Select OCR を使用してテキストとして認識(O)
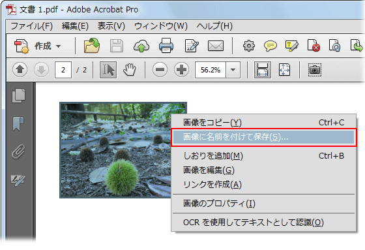 pos(264,223)
